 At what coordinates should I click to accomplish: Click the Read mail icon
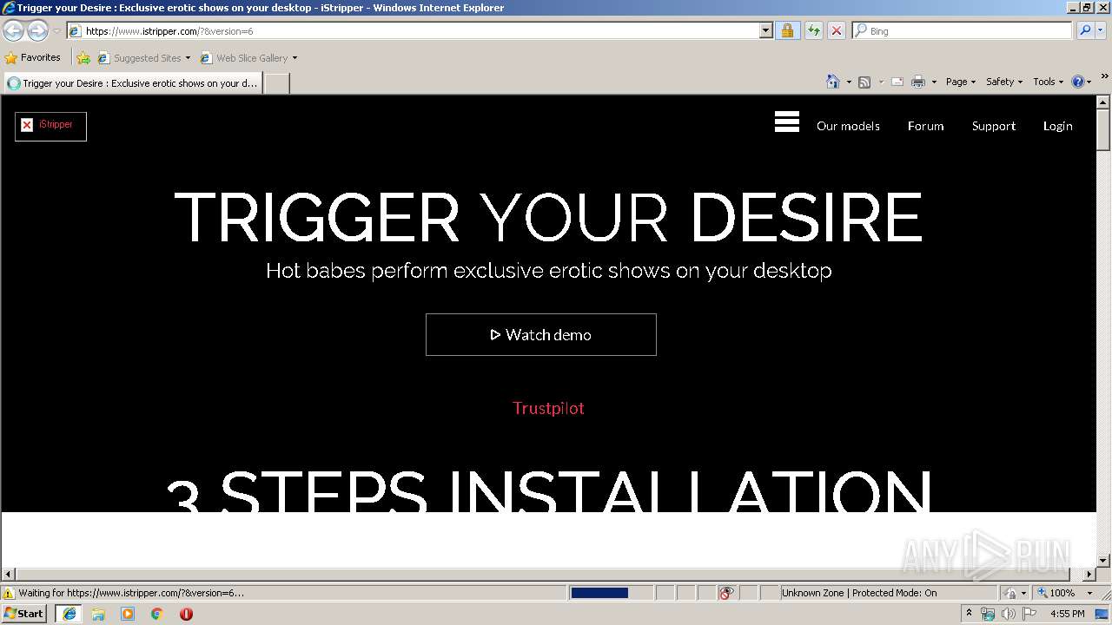(897, 82)
